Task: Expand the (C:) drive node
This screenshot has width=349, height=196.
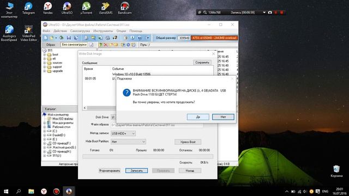Action: tap(45, 131)
